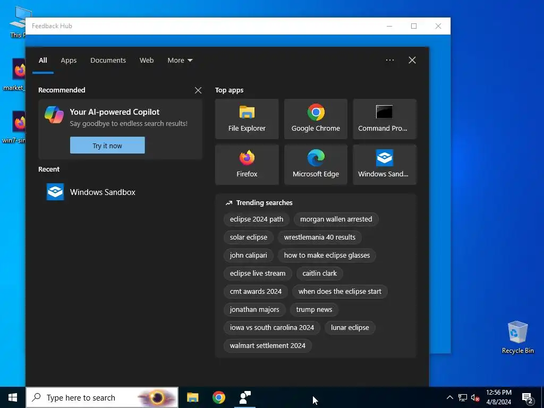Screen dimensions: 544x408
Task: Open the Recycle Bin desktop icon
Action: click(517, 337)
